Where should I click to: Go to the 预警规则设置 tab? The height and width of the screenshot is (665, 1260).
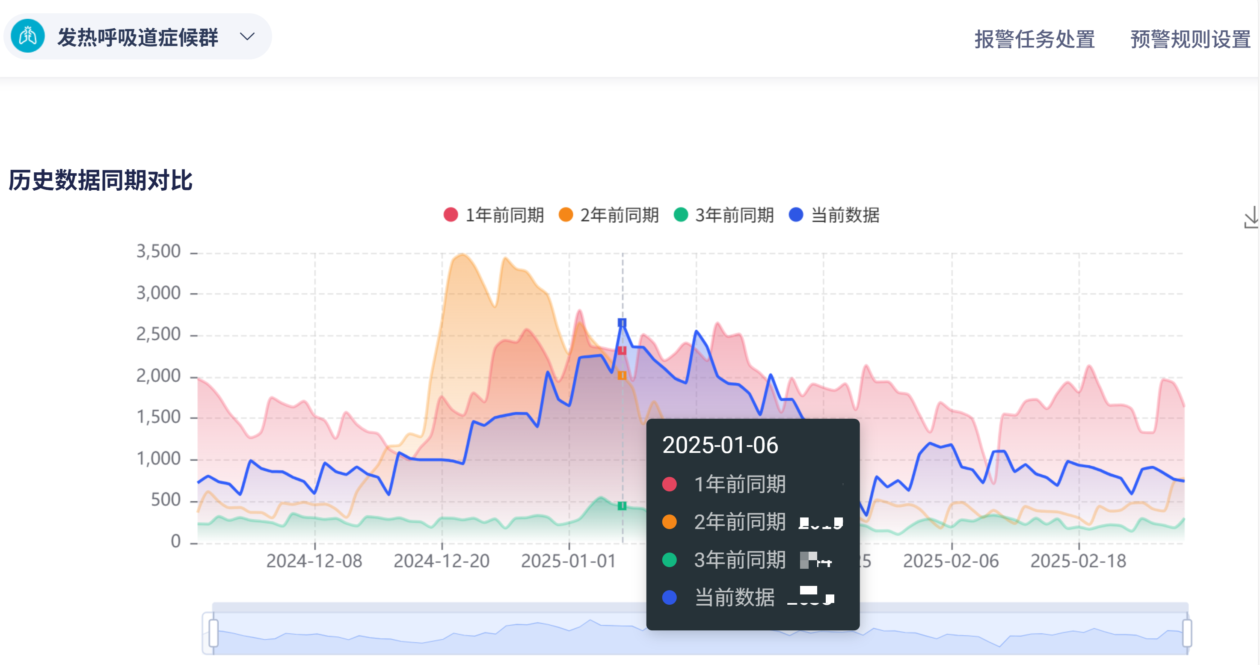[x=1190, y=39]
